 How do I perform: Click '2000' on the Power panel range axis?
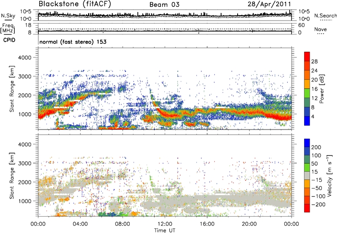tap(24, 95)
